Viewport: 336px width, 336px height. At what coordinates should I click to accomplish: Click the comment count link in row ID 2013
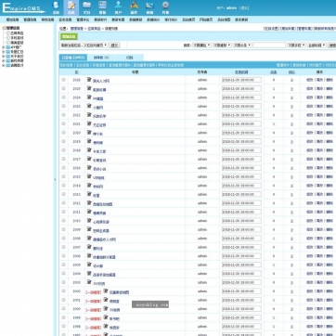pos(291,195)
